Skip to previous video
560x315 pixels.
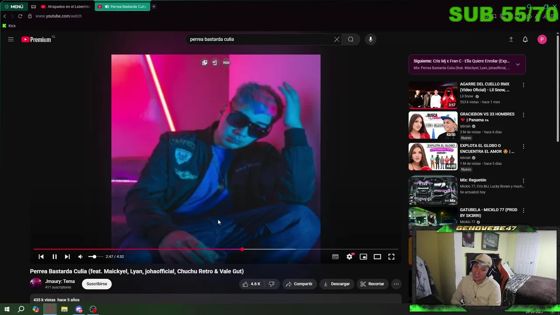(x=41, y=257)
